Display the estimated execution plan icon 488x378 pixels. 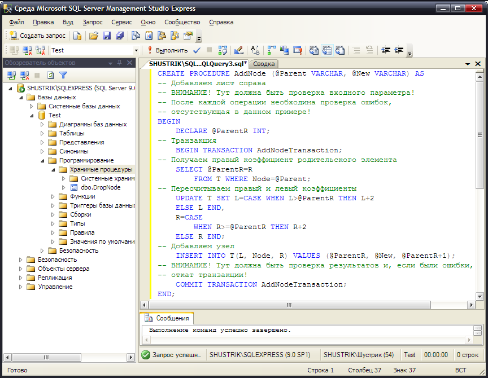coord(223,50)
